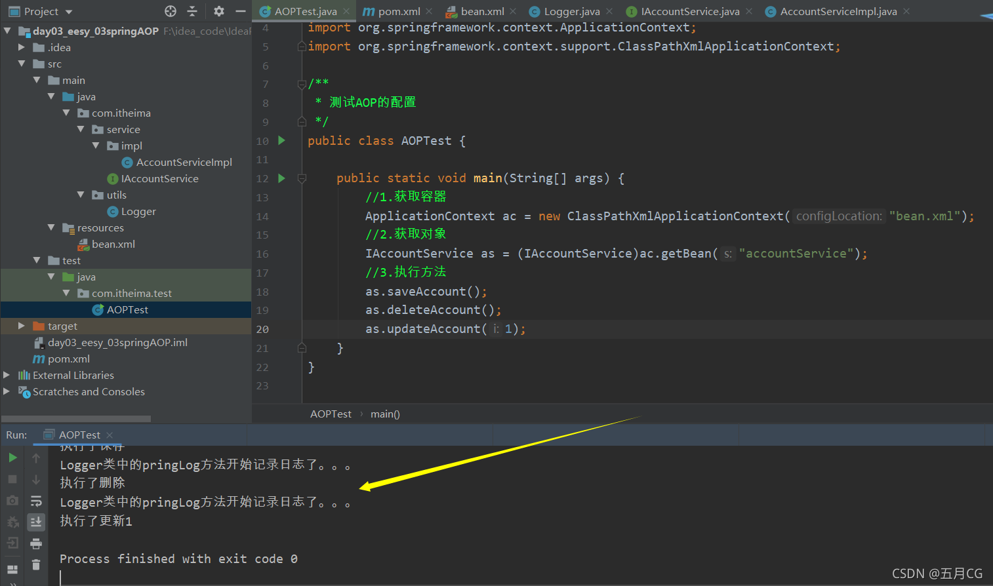This screenshot has height=586, width=993.
Task: Collapse the service package
Action: [81, 129]
